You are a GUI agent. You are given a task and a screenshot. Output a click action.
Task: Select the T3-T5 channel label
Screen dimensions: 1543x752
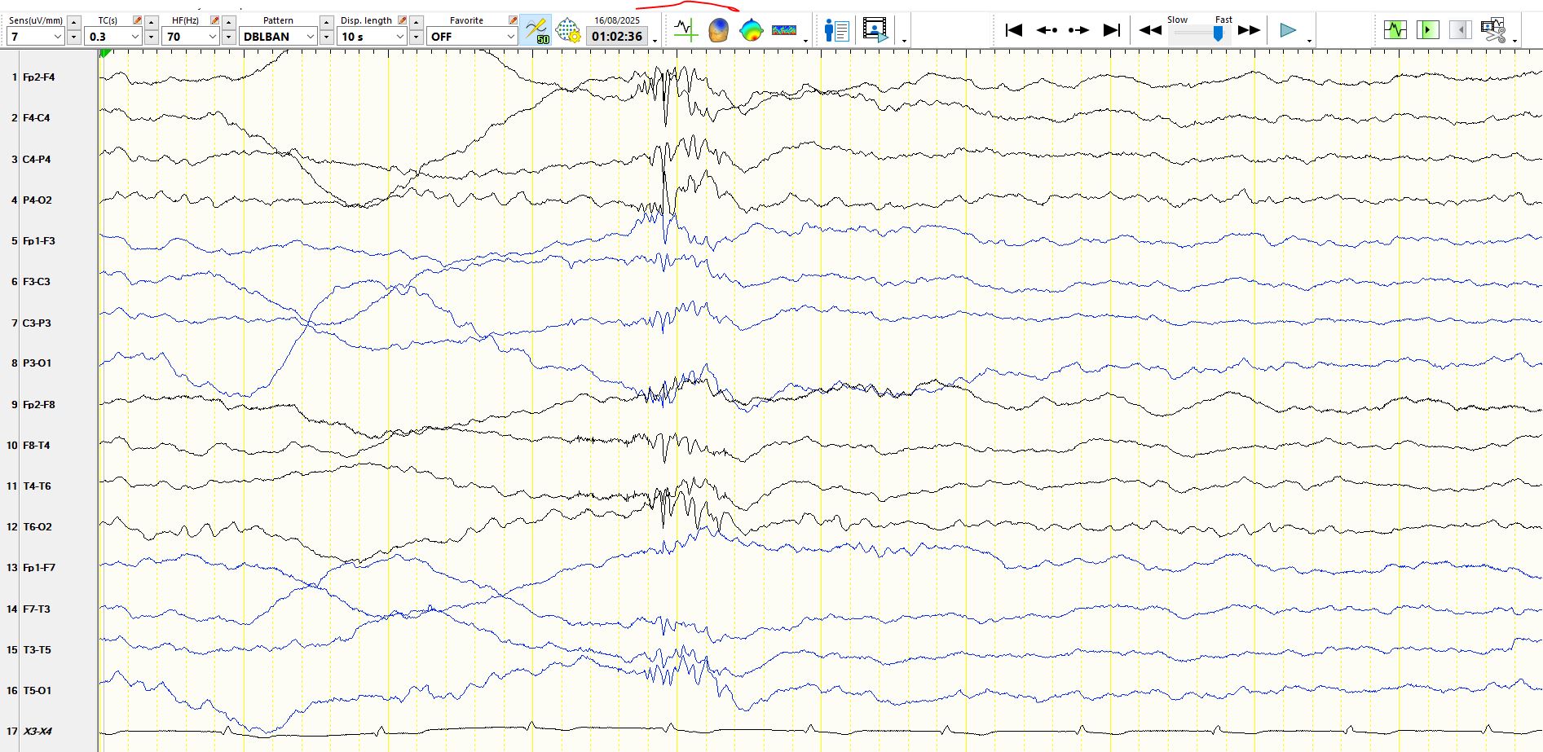tap(37, 650)
